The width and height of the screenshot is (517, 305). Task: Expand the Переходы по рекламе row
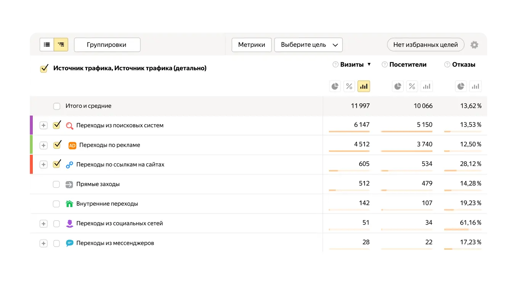(43, 145)
